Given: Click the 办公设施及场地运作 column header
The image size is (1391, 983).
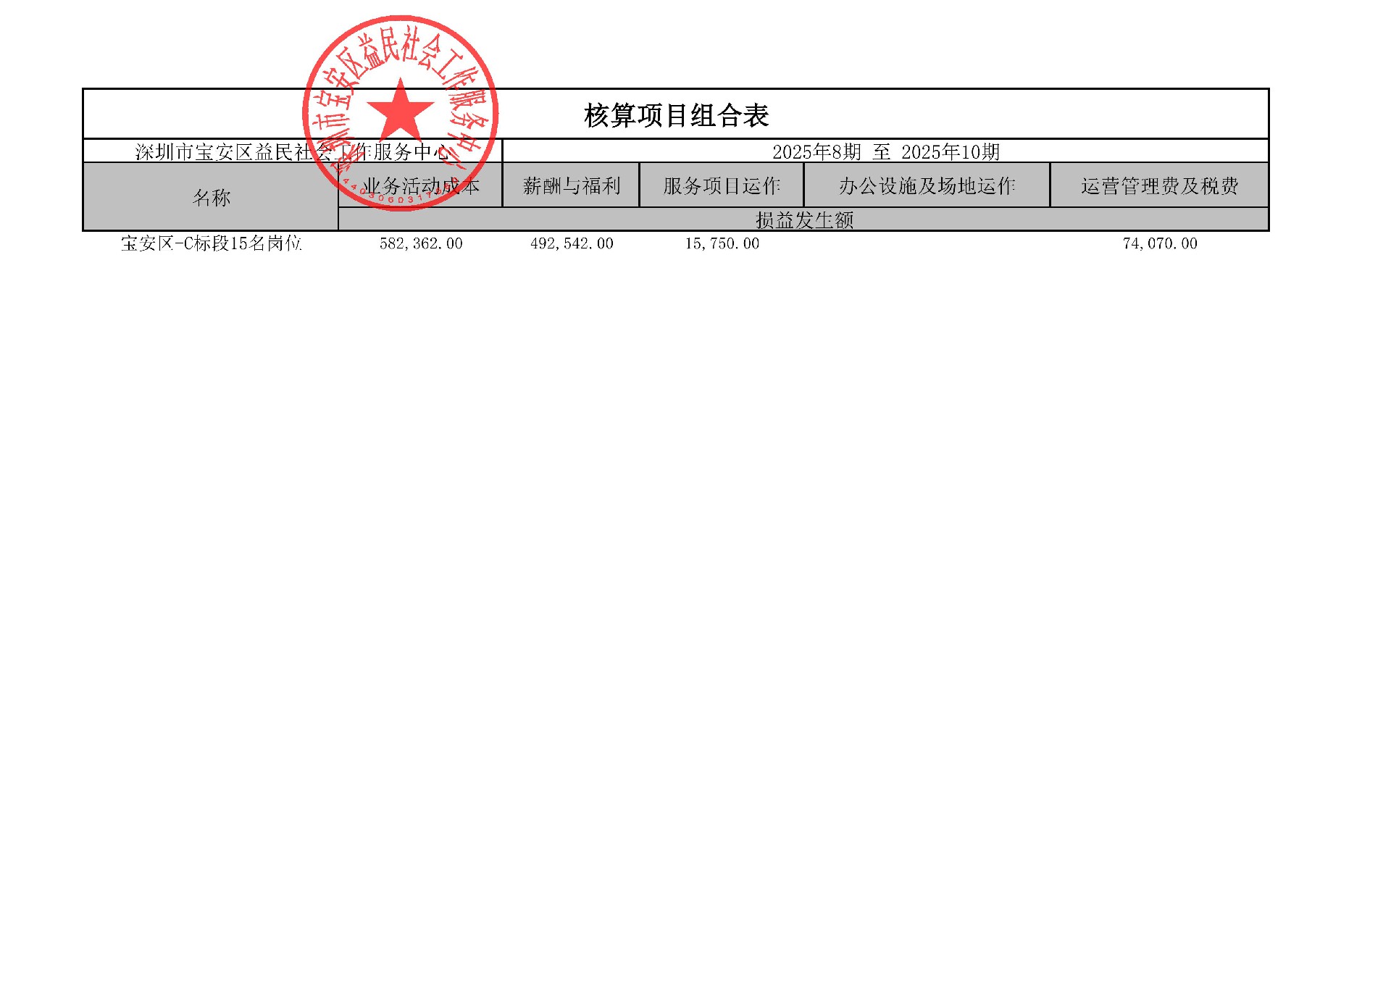Looking at the screenshot, I should (x=927, y=185).
